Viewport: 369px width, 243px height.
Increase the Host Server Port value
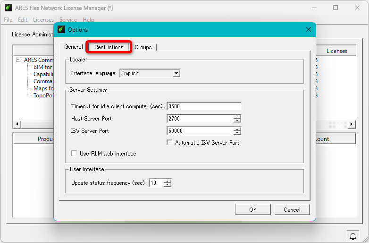pyautogui.click(x=237, y=116)
